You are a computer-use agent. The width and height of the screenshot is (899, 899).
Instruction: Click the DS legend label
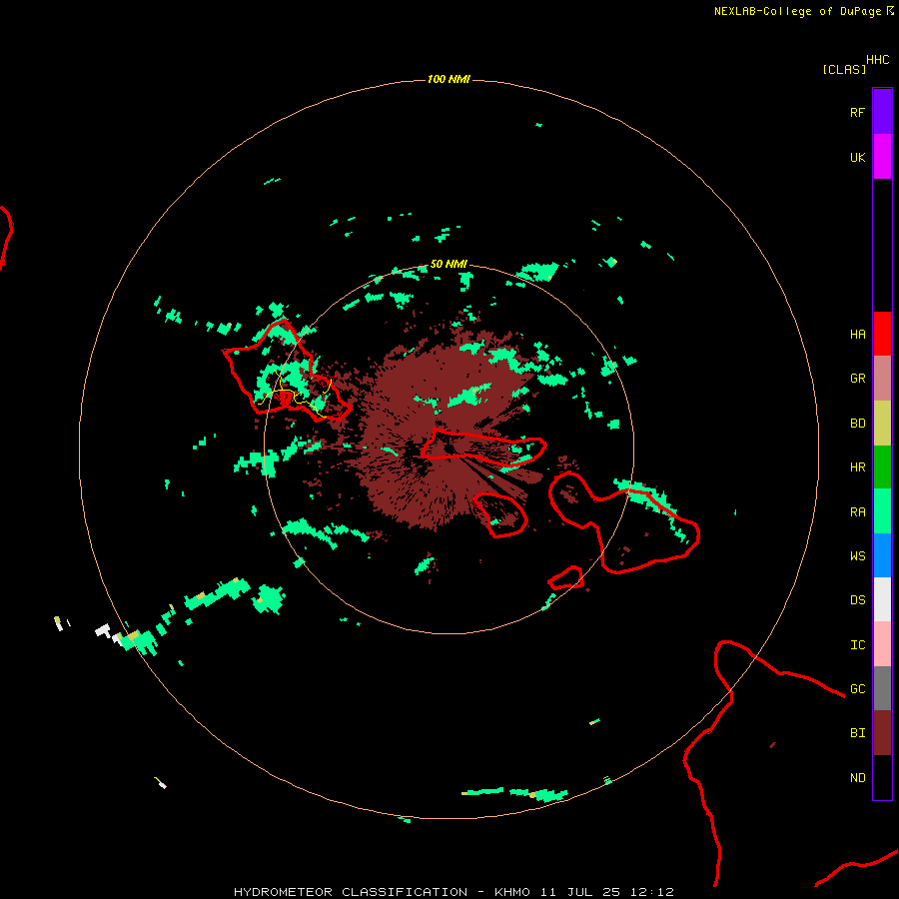[x=857, y=600]
